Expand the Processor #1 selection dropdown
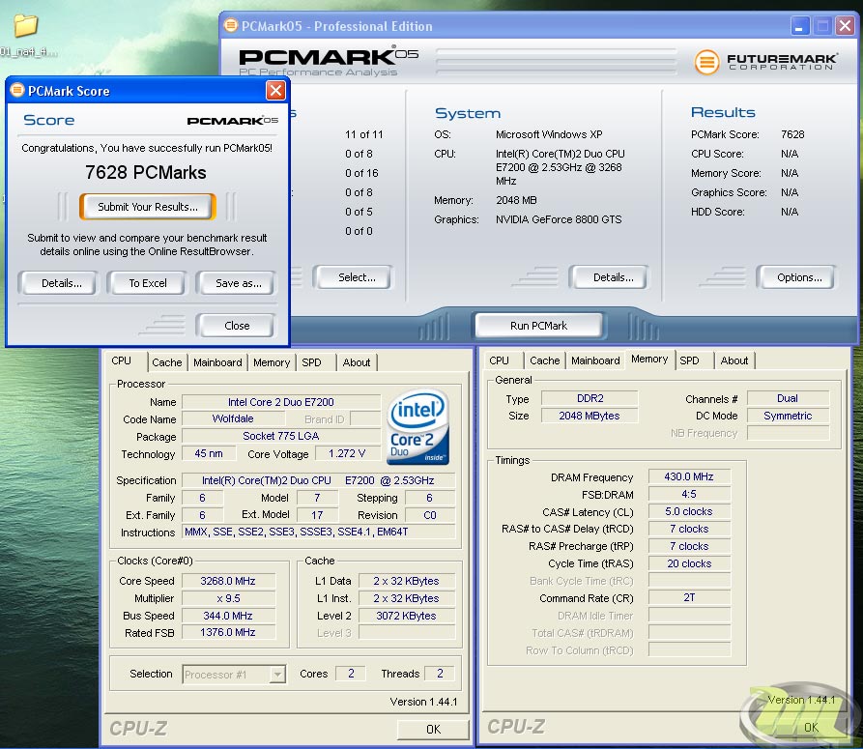The height and width of the screenshot is (749, 863). click(x=278, y=675)
